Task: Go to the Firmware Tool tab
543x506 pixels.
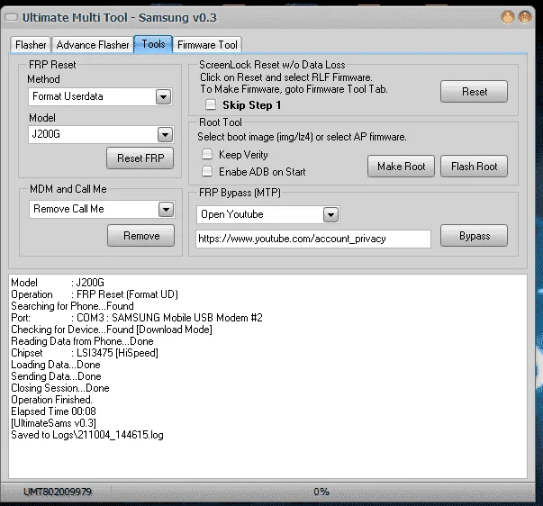Action: coord(207,45)
